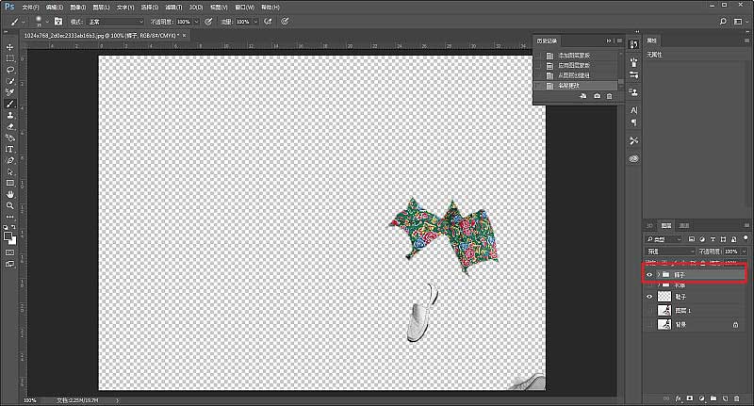Screen dimensions: 754x406
Task: Open the Edit Toolbar three-dots button
Action: click(9, 217)
